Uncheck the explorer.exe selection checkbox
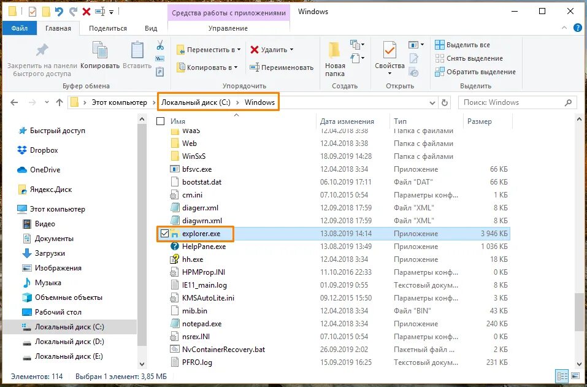This screenshot has width=587, height=387. click(x=164, y=234)
